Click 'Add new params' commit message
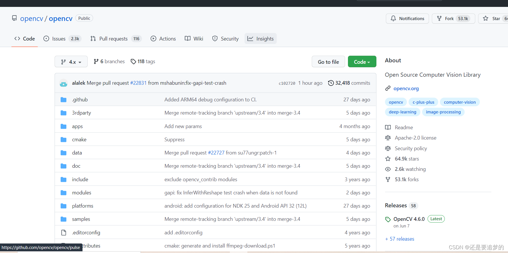Viewport: 508px width, 253px height. point(183,126)
